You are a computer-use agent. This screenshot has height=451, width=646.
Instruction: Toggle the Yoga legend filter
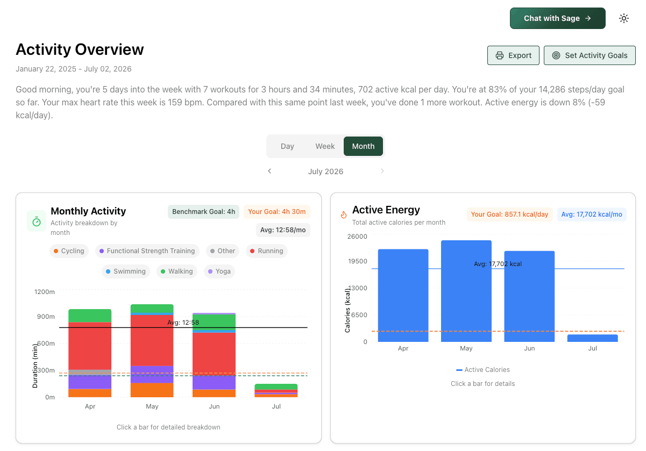click(x=219, y=271)
